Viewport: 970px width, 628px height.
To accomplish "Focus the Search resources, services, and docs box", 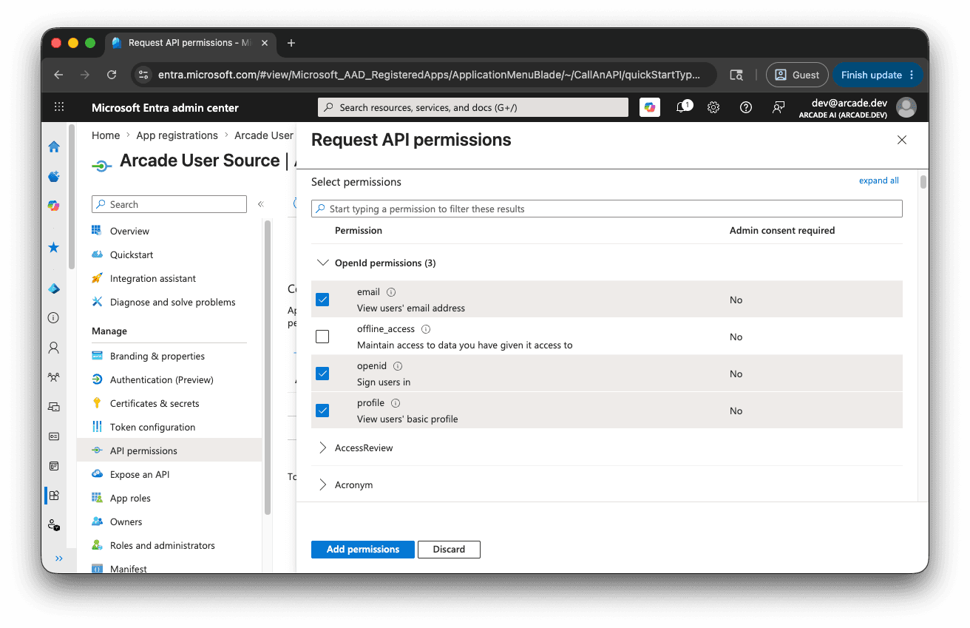I will pos(473,107).
